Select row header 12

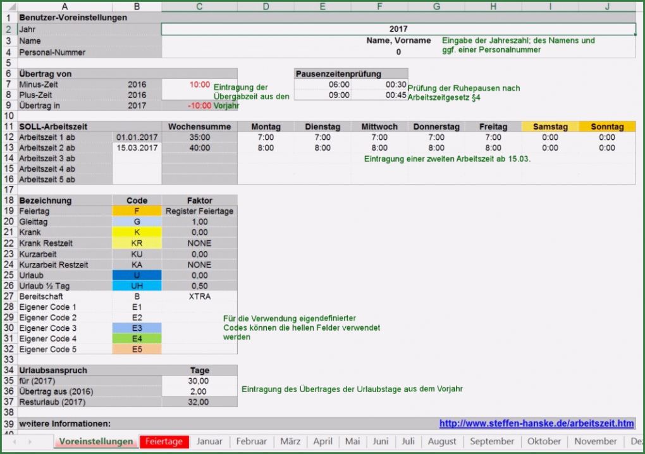8,137
